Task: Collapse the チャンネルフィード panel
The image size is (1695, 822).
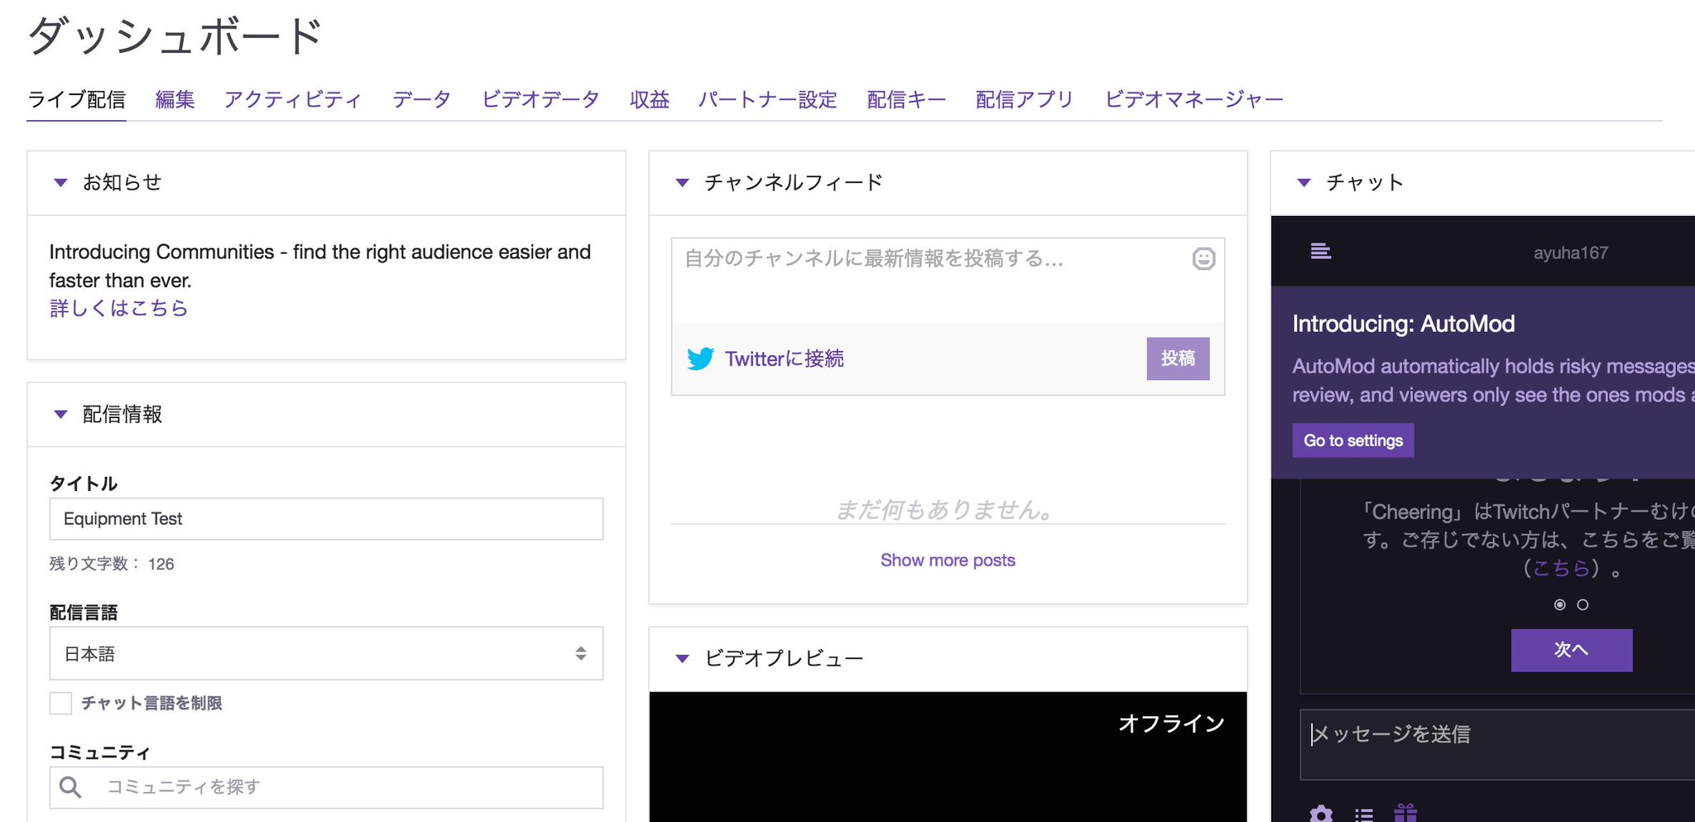Action: (x=682, y=182)
